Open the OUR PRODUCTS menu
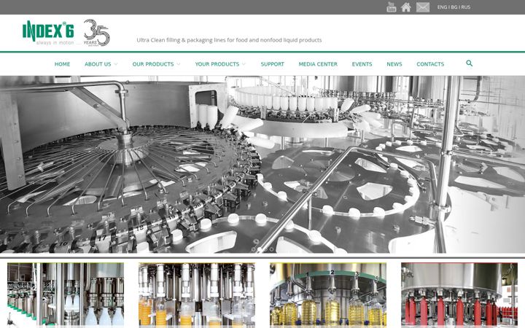Screen dimensions: 525x328 153,64
